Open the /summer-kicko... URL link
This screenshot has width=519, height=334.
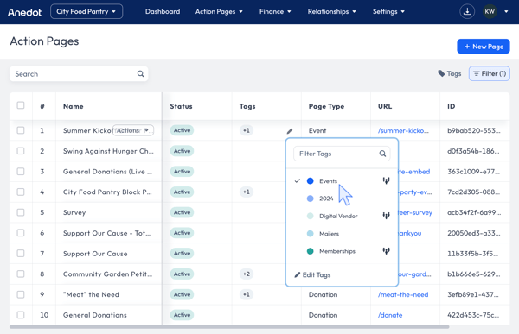tap(403, 130)
